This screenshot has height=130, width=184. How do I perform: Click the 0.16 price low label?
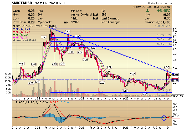[x=125, y=91]
